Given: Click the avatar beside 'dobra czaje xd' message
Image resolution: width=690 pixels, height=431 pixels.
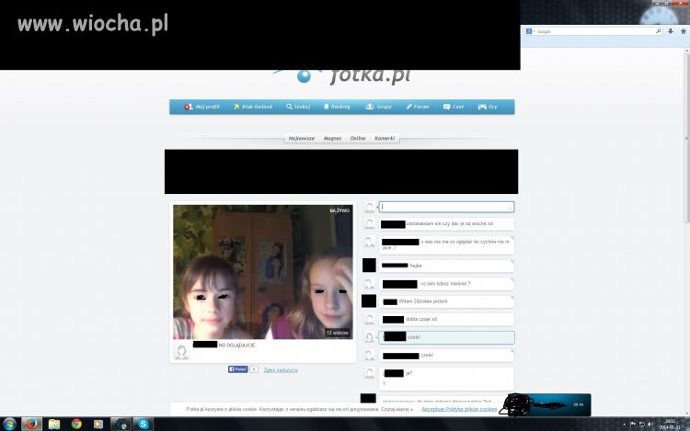Looking at the screenshot, I should point(369,320).
